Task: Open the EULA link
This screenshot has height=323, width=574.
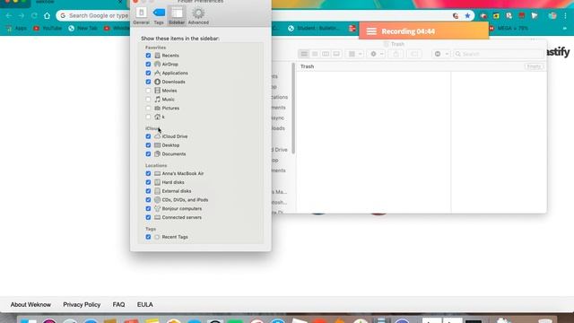Action: (x=145, y=305)
